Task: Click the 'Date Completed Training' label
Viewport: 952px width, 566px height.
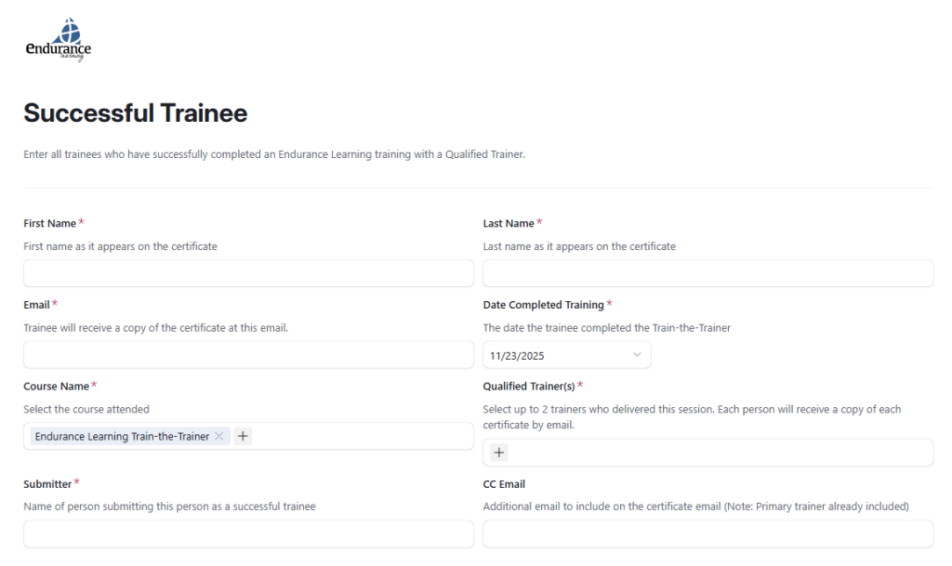Action: (543, 305)
